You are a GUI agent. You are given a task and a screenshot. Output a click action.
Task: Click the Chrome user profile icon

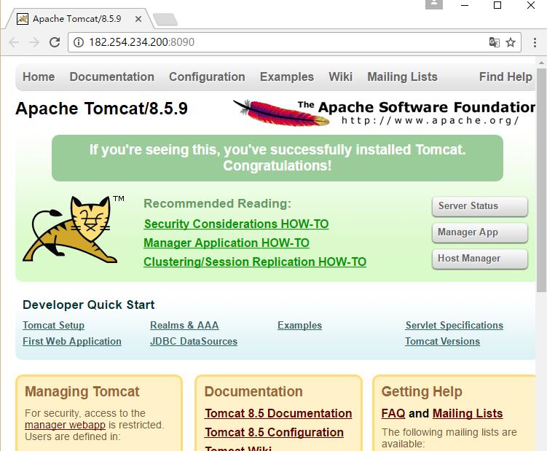point(434,4)
